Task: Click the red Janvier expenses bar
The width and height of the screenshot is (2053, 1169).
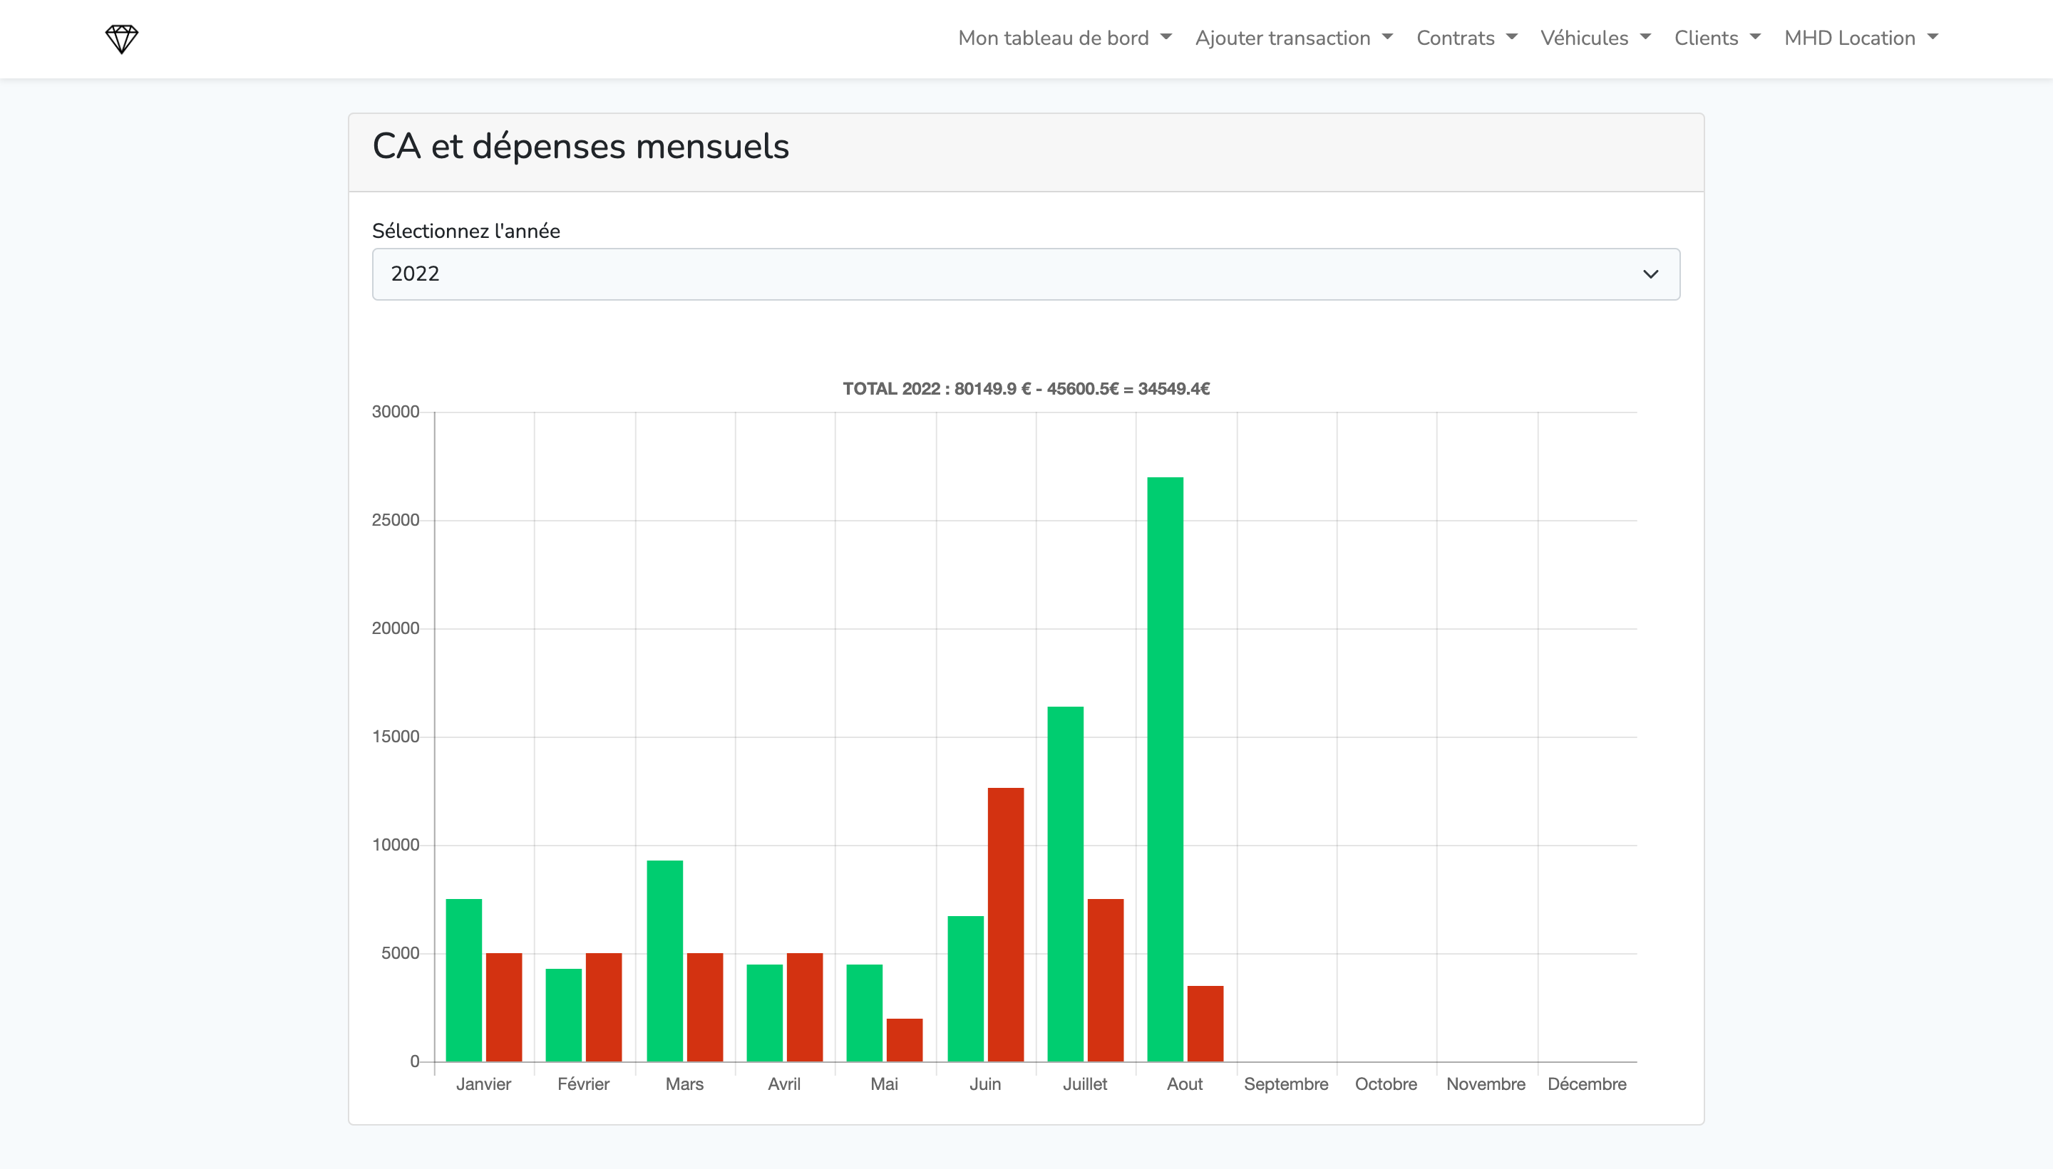Action: pos(503,1007)
